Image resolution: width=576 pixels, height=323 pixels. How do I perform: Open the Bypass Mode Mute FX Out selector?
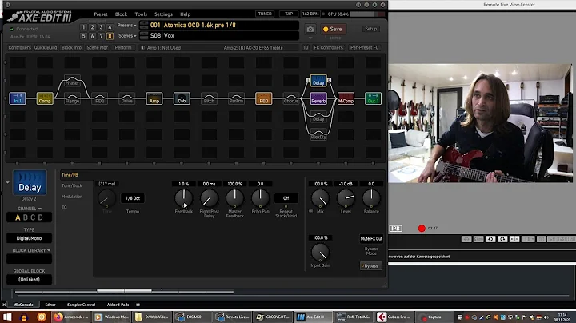371,238
